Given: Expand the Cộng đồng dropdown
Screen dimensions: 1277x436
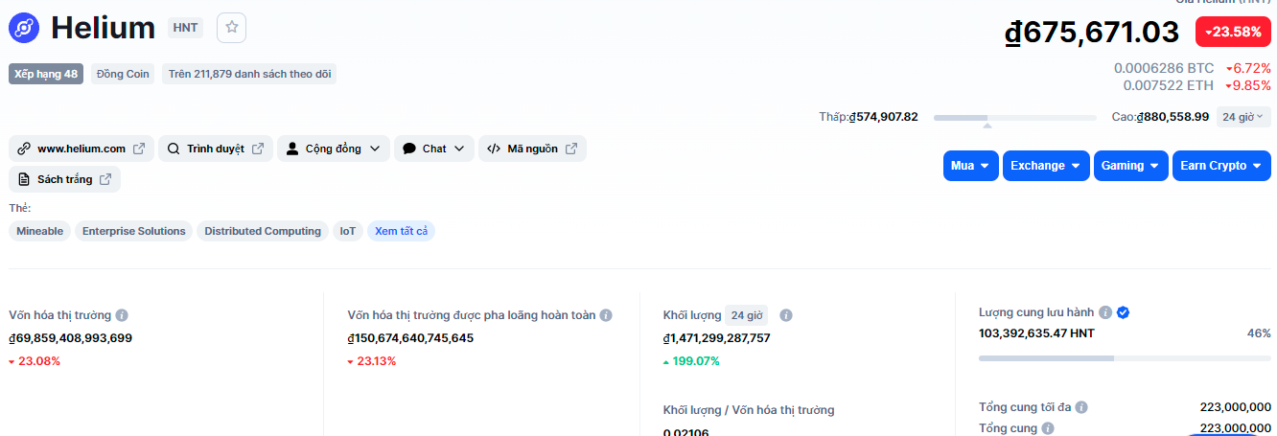Looking at the screenshot, I should pyautogui.click(x=334, y=149).
